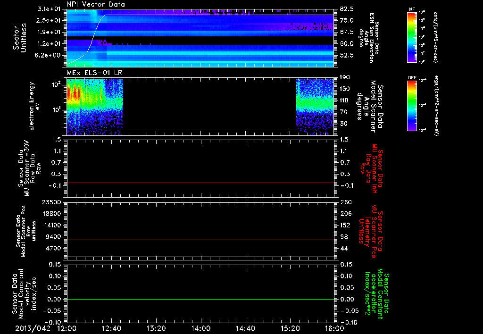This screenshot has height=334, width=483.
Task: Click the 'ESH Sun Elevation Angle degree' axis label
Action: 369,38
